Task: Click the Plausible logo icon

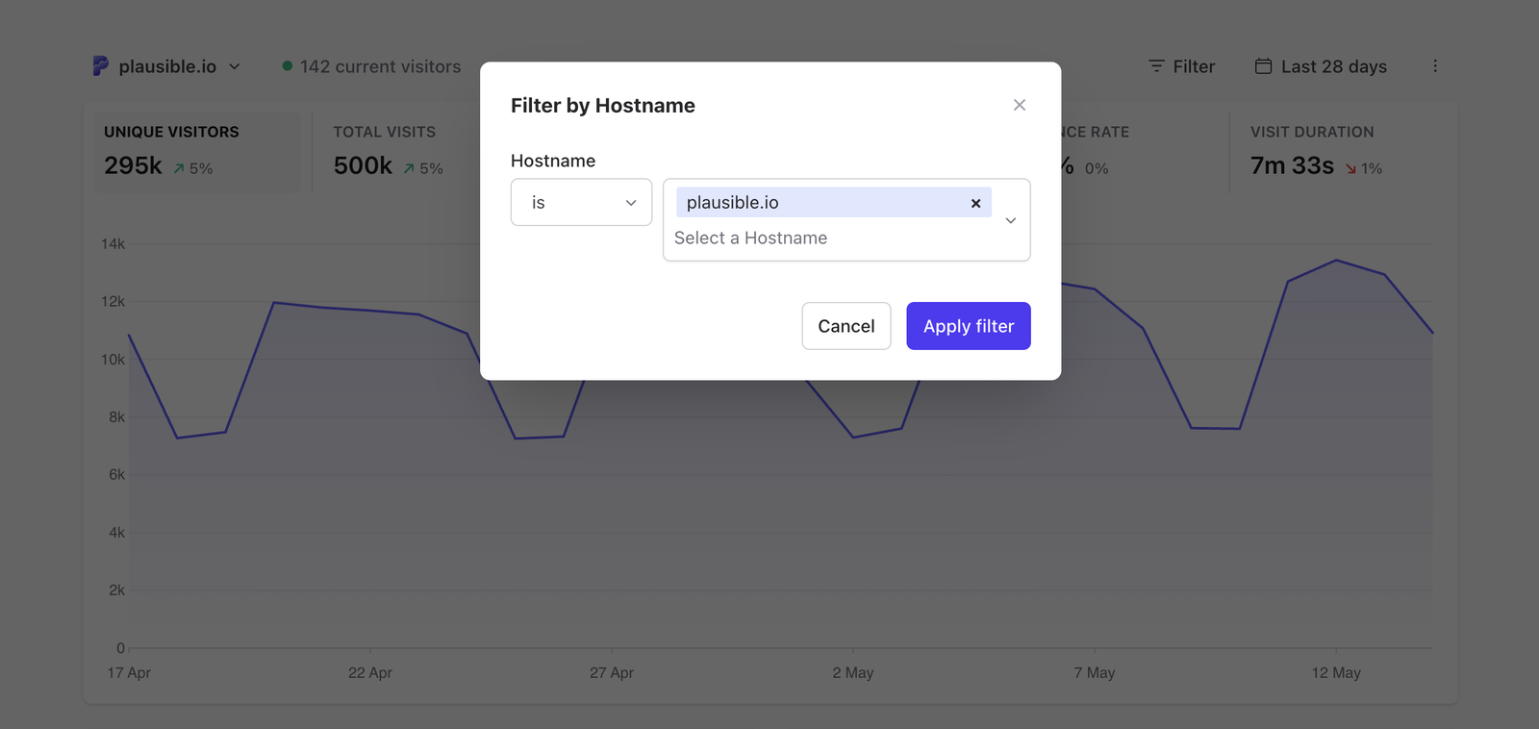Action: point(100,65)
